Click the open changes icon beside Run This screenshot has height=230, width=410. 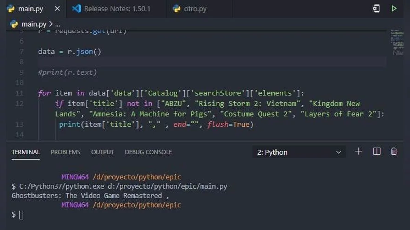tap(376, 9)
